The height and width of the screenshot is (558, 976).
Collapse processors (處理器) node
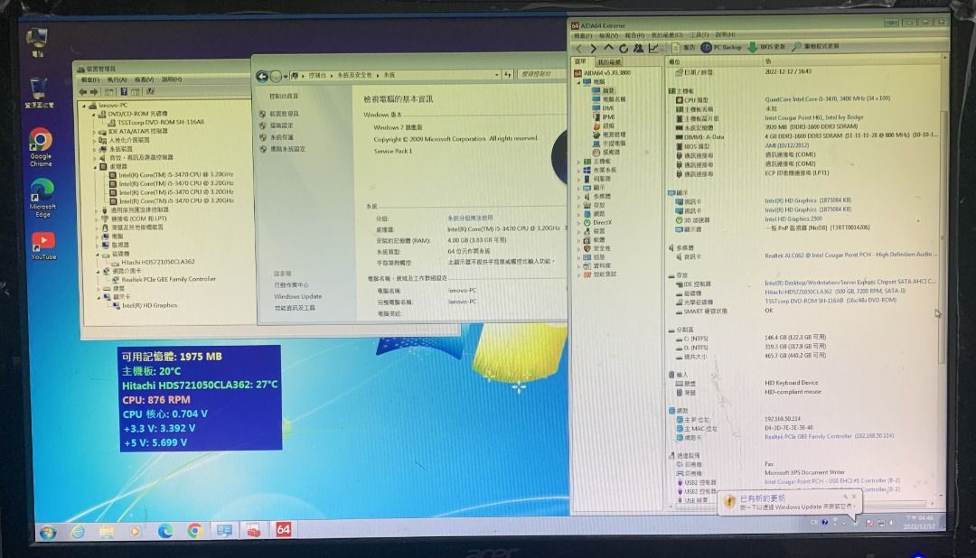[x=95, y=167]
